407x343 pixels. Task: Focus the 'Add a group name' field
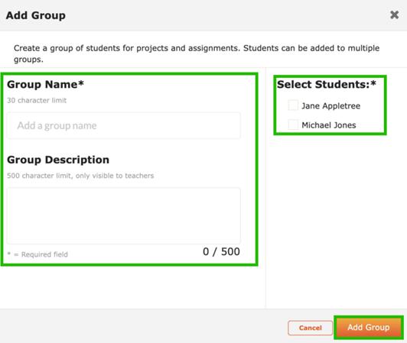[x=124, y=126]
